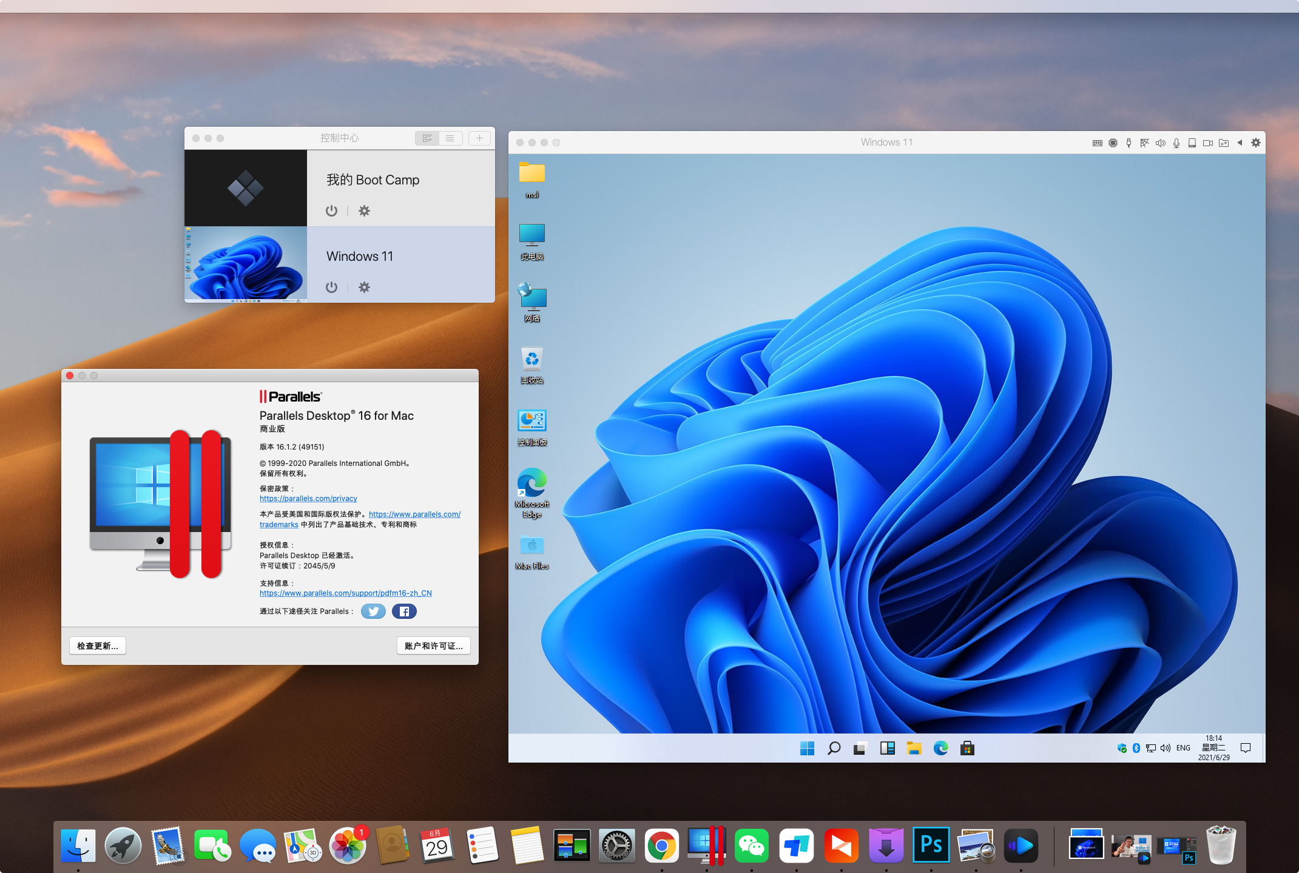Click sound speaker icon in VM title bar

coord(1160,143)
